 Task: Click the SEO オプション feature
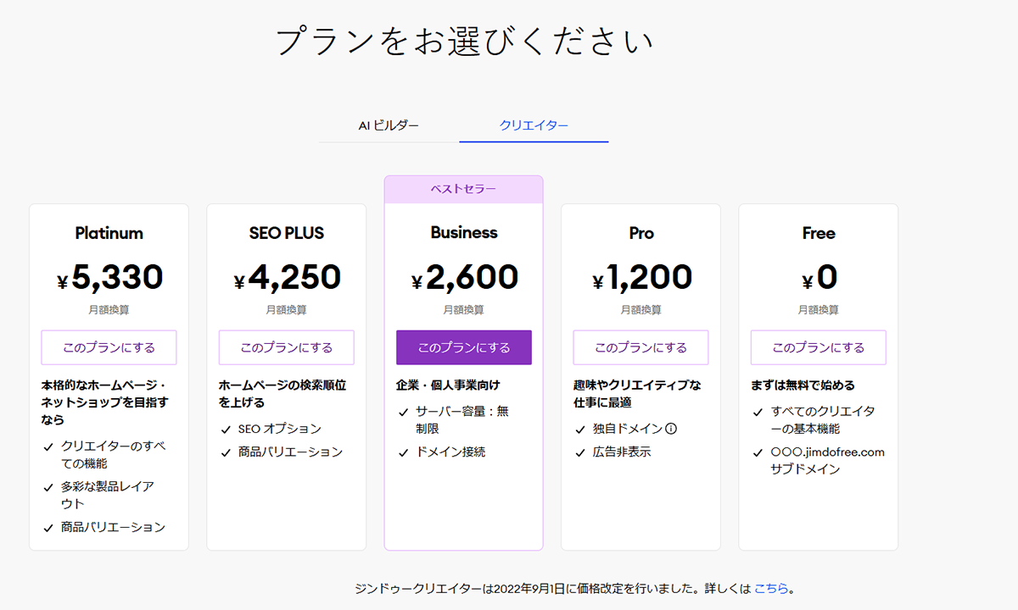tap(280, 429)
